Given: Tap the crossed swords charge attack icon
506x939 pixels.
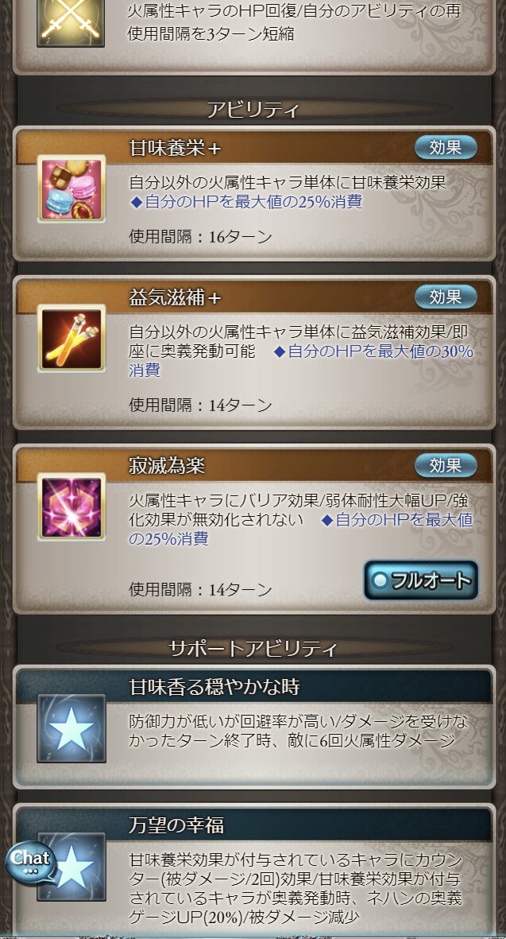Looking at the screenshot, I should [71, 21].
